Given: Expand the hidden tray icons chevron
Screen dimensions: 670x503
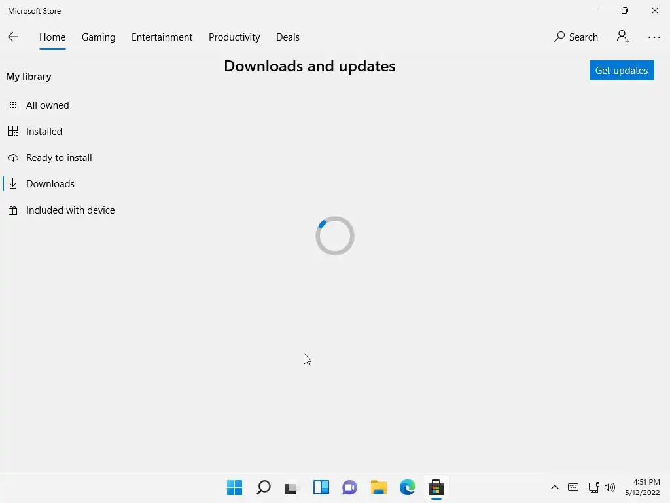Looking at the screenshot, I should (x=555, y=487).
